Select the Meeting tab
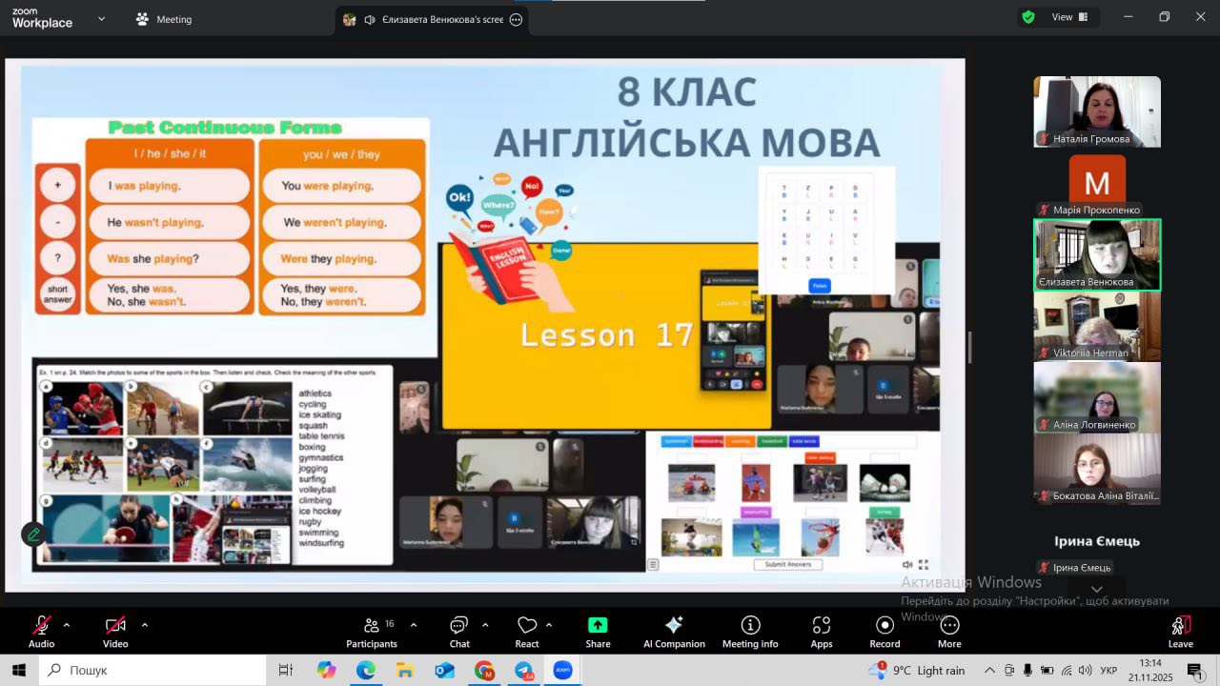This screenshot has height=686, width=1220. tap(164, 19)
